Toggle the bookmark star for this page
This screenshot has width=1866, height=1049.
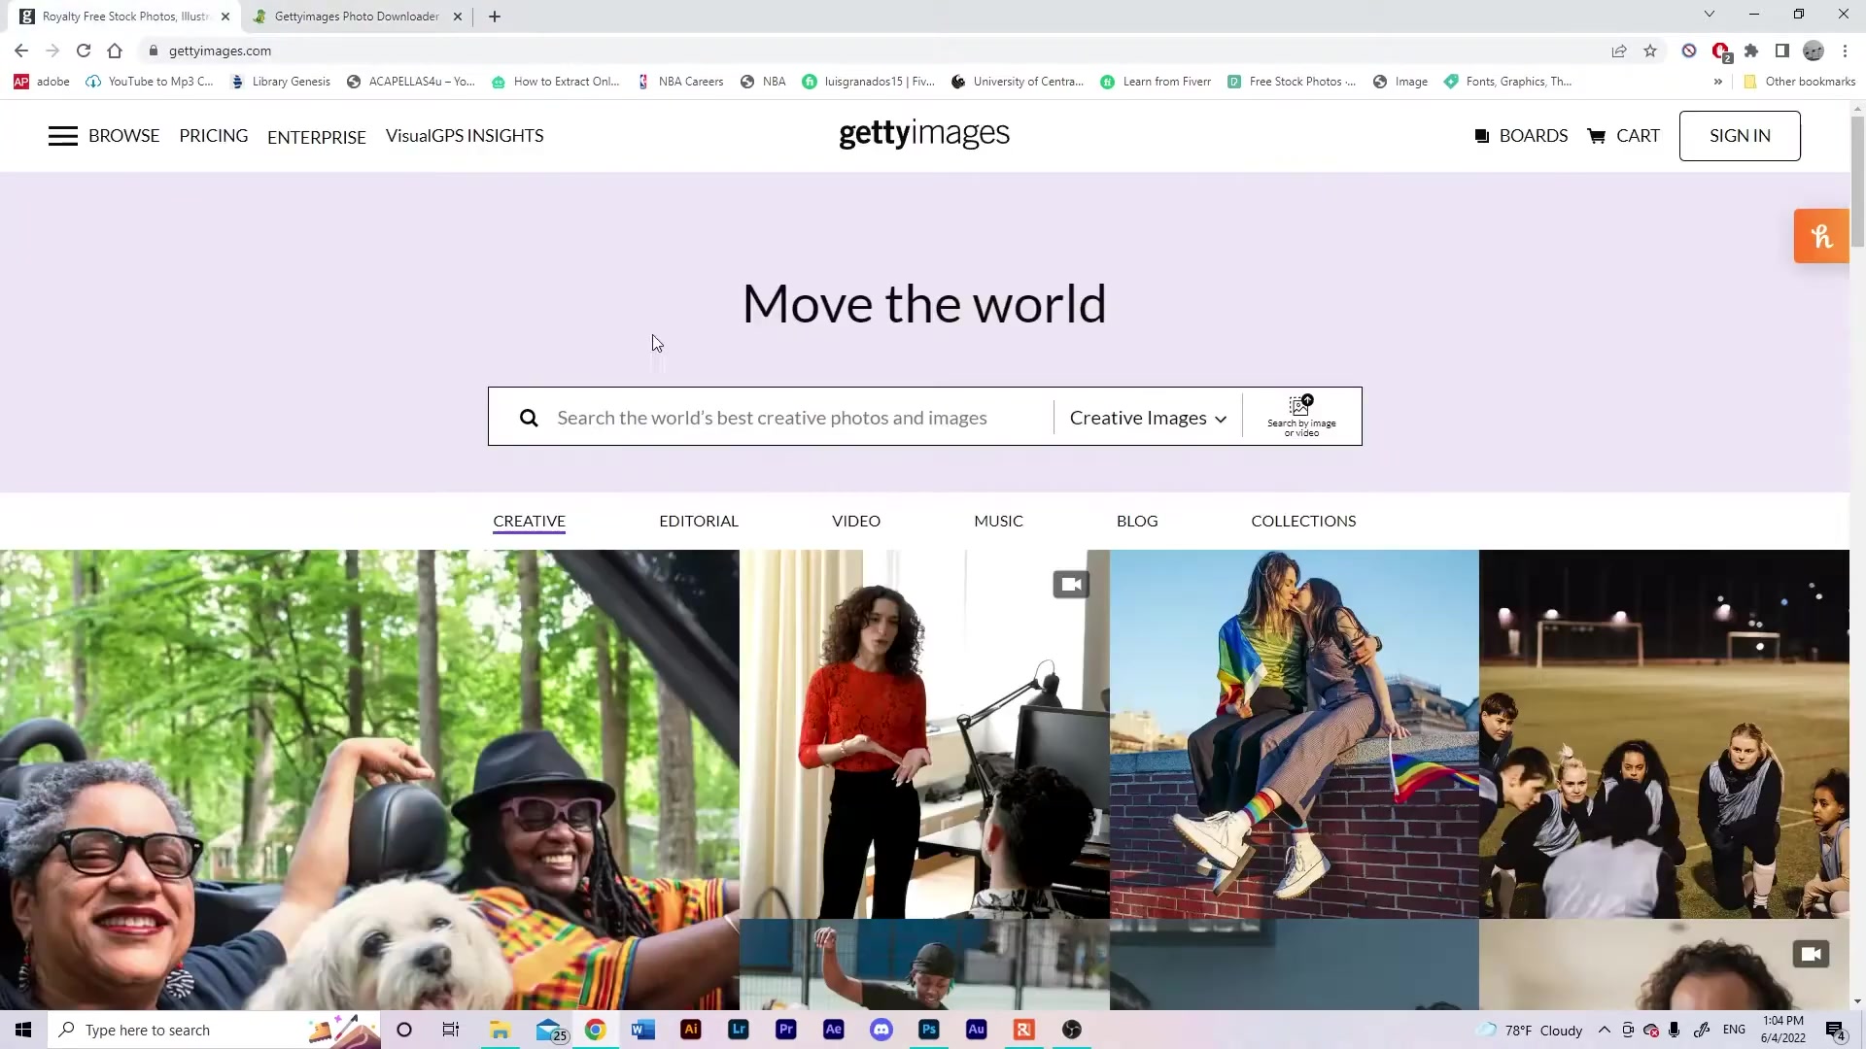1650,51
